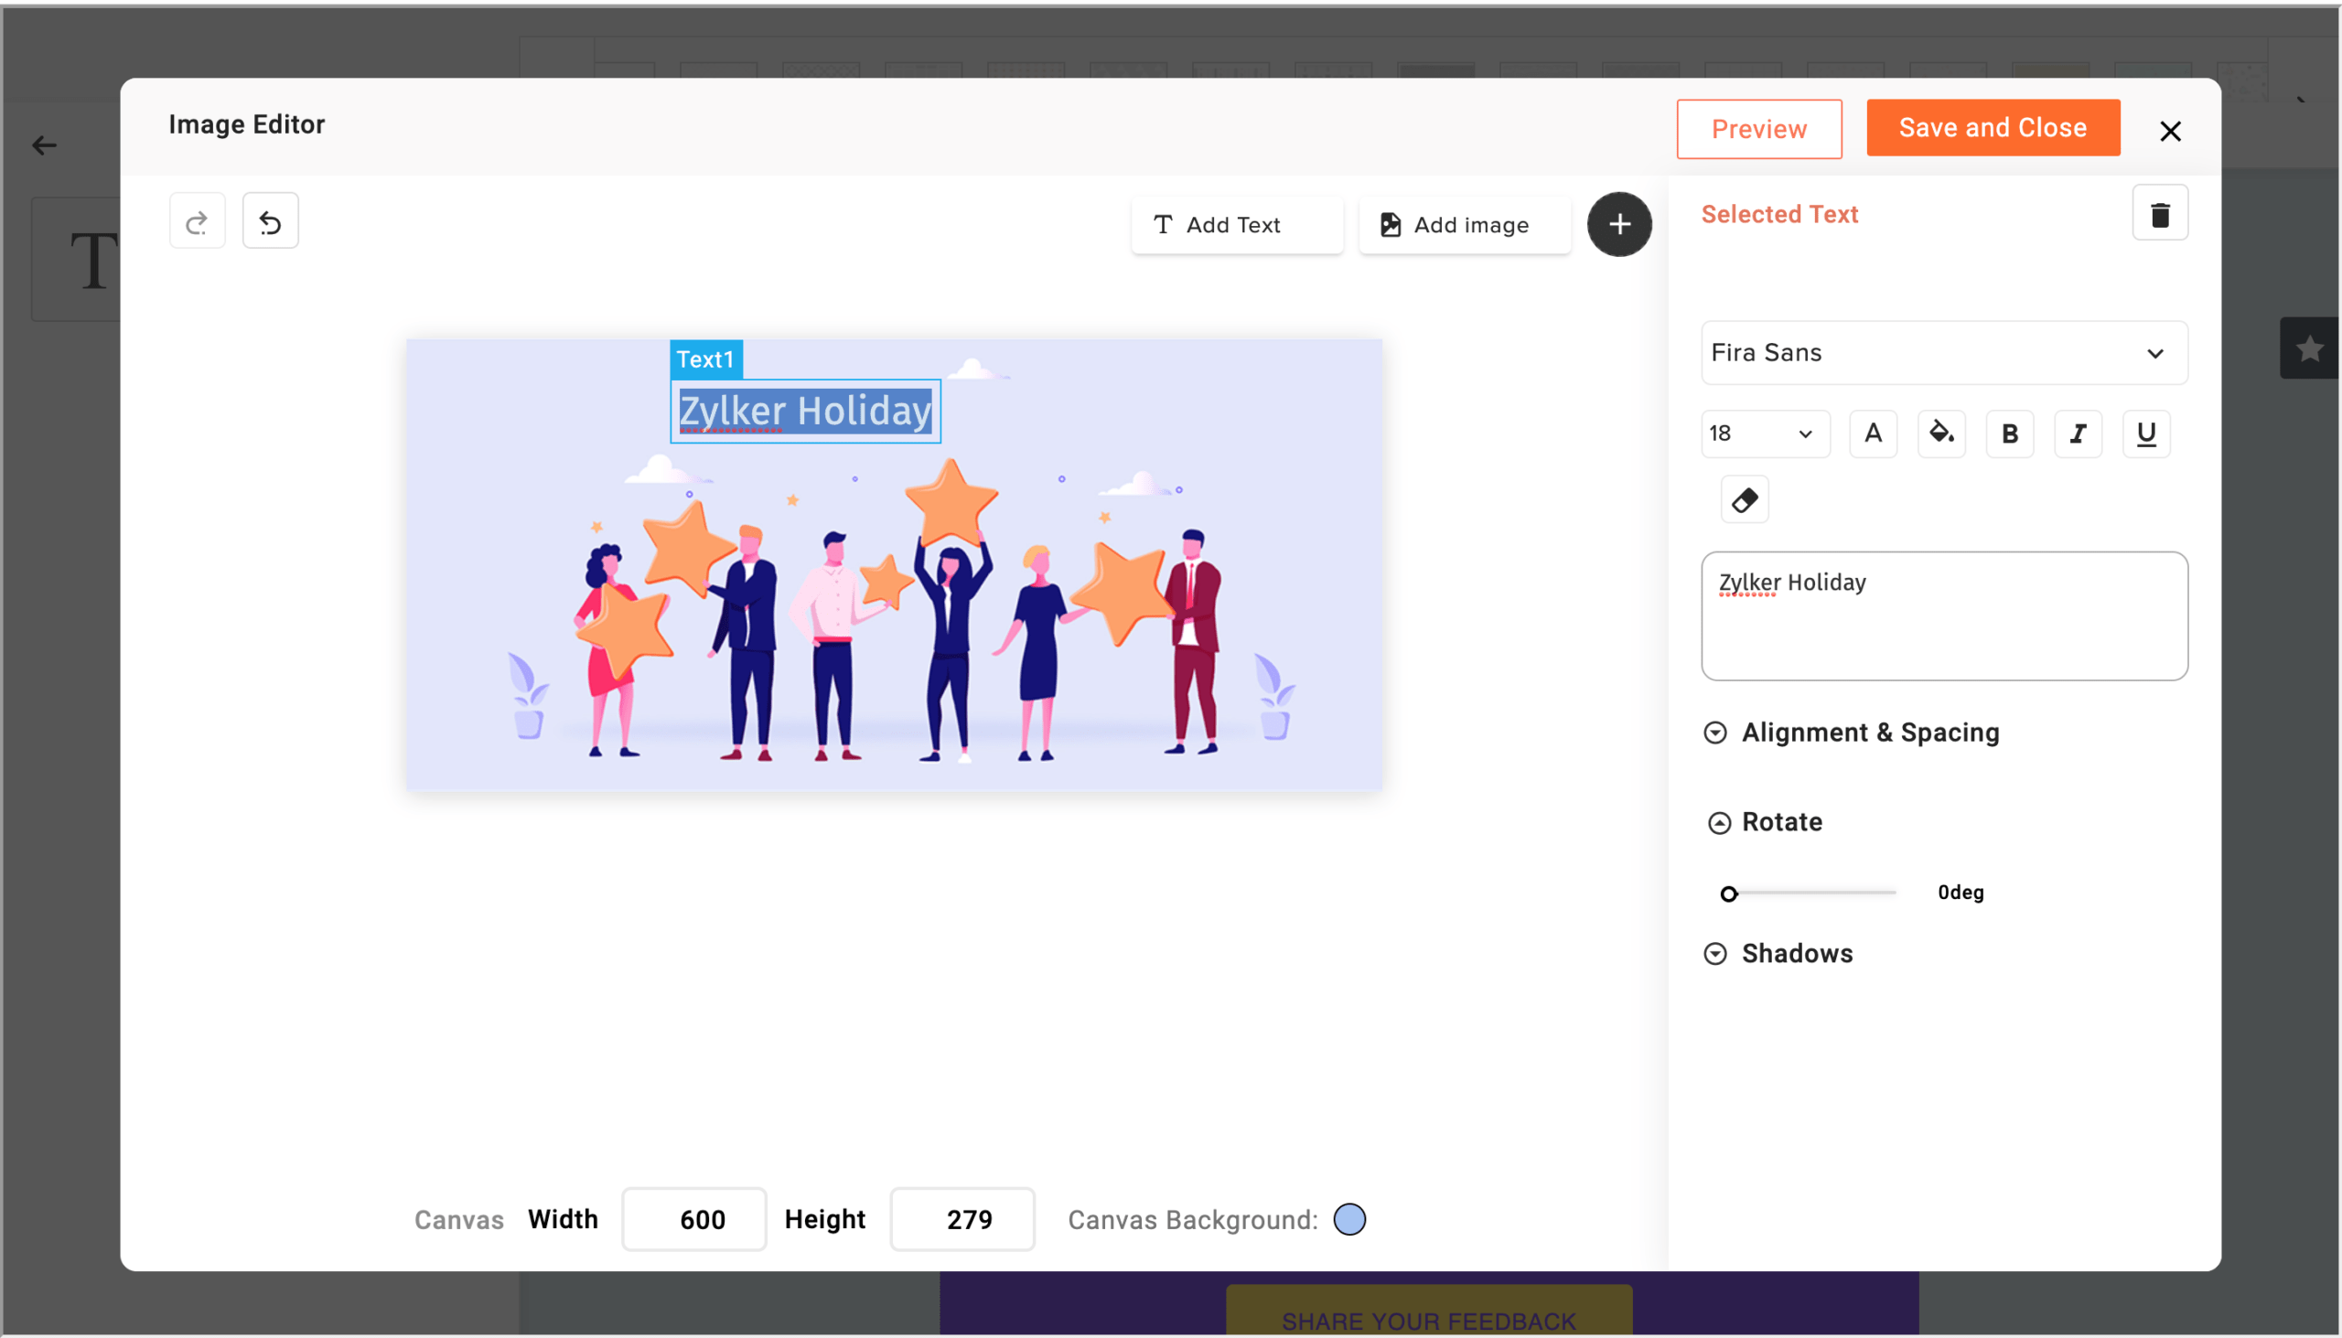Click the redo arrow icon

click(197, 221)
